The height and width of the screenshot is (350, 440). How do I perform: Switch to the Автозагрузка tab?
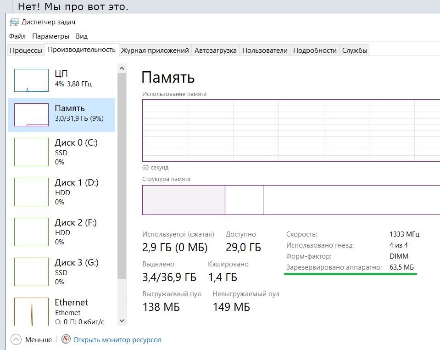(x=215, y=51)
